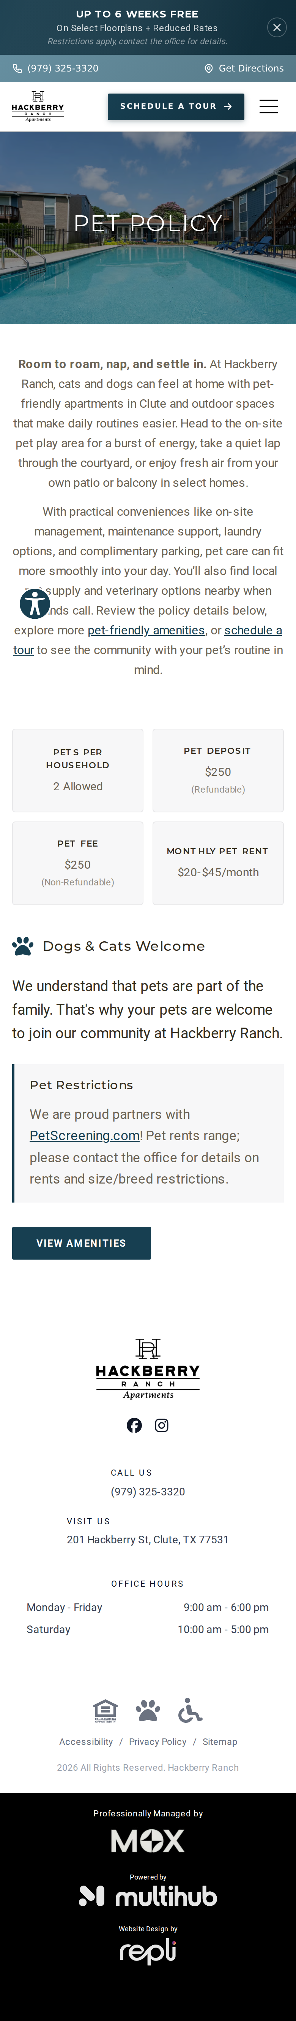This screenshot has width=296, height=2021.
Task: Click the Equal Housing Opportunity icon
Action: [105, 1711]
